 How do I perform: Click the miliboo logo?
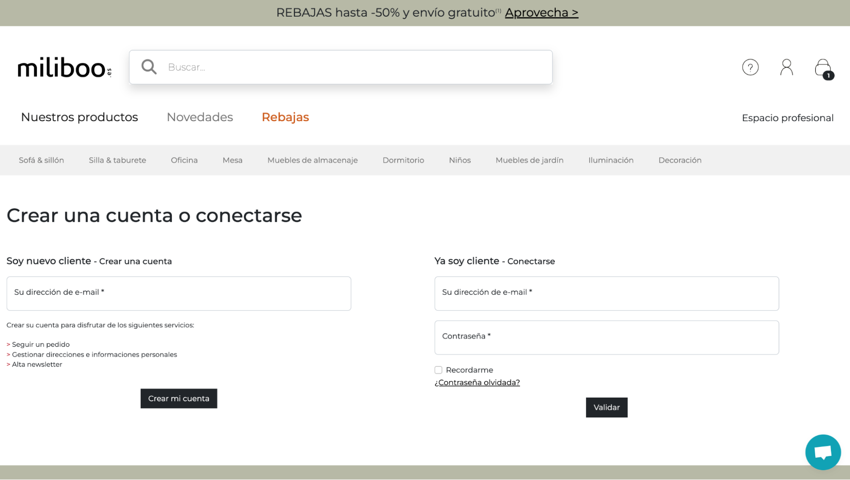(65, 68)
